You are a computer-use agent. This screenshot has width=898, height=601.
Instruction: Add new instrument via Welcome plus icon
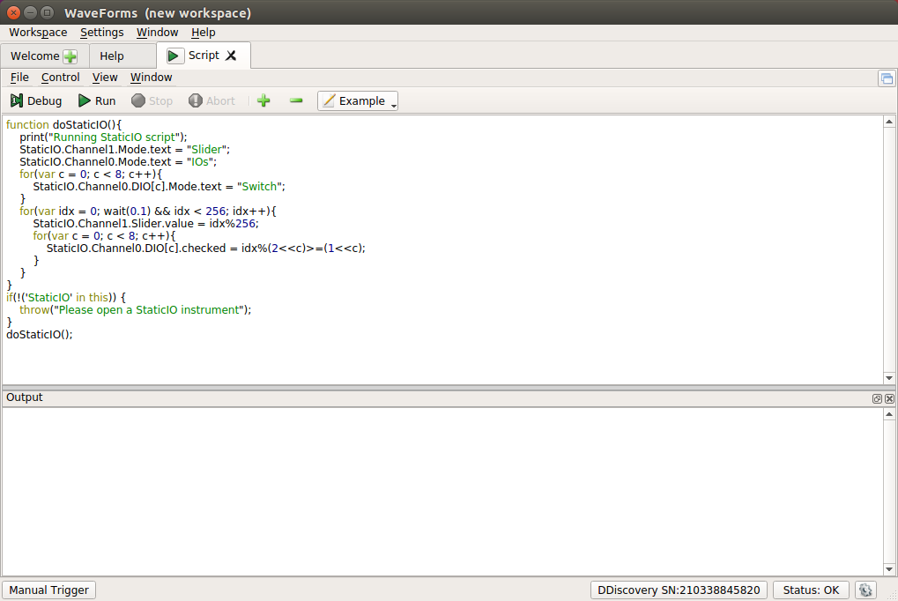pyautogui.click(x=71, y=56)
